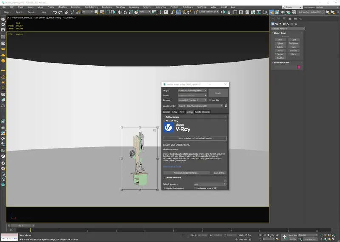Switch to the Render Elements tab
Screen dimensions: 340x242
[202, 112]
